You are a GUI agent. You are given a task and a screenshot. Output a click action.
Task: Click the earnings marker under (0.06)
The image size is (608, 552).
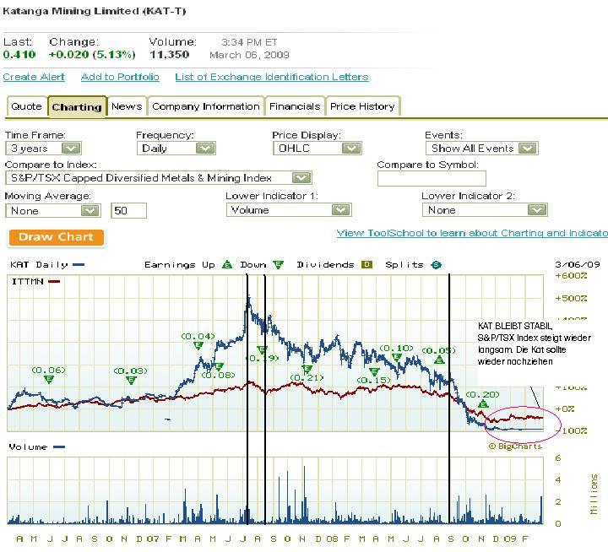49,380
